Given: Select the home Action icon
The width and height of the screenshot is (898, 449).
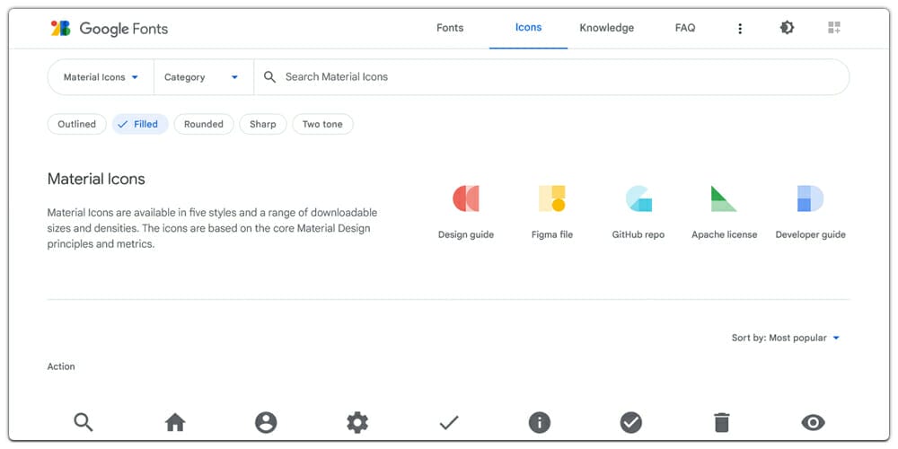Looking at the screenshot, I should pyautogui.click(x=175, y=423).
